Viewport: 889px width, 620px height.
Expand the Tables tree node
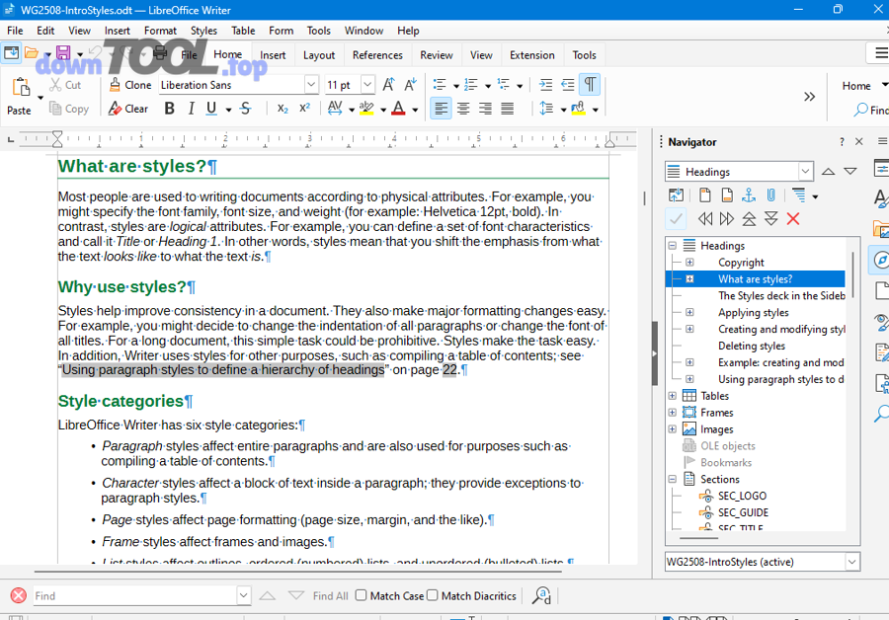(x=673, y=396)
